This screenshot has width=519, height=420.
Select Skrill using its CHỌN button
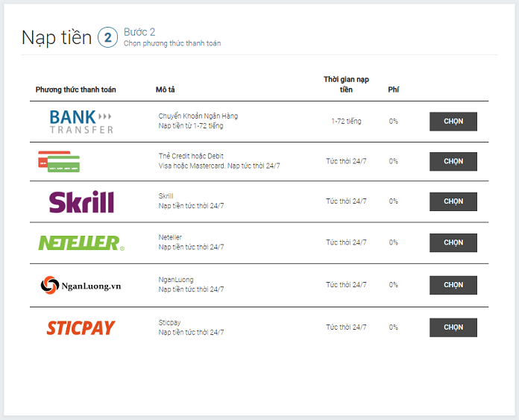point(453,201)
